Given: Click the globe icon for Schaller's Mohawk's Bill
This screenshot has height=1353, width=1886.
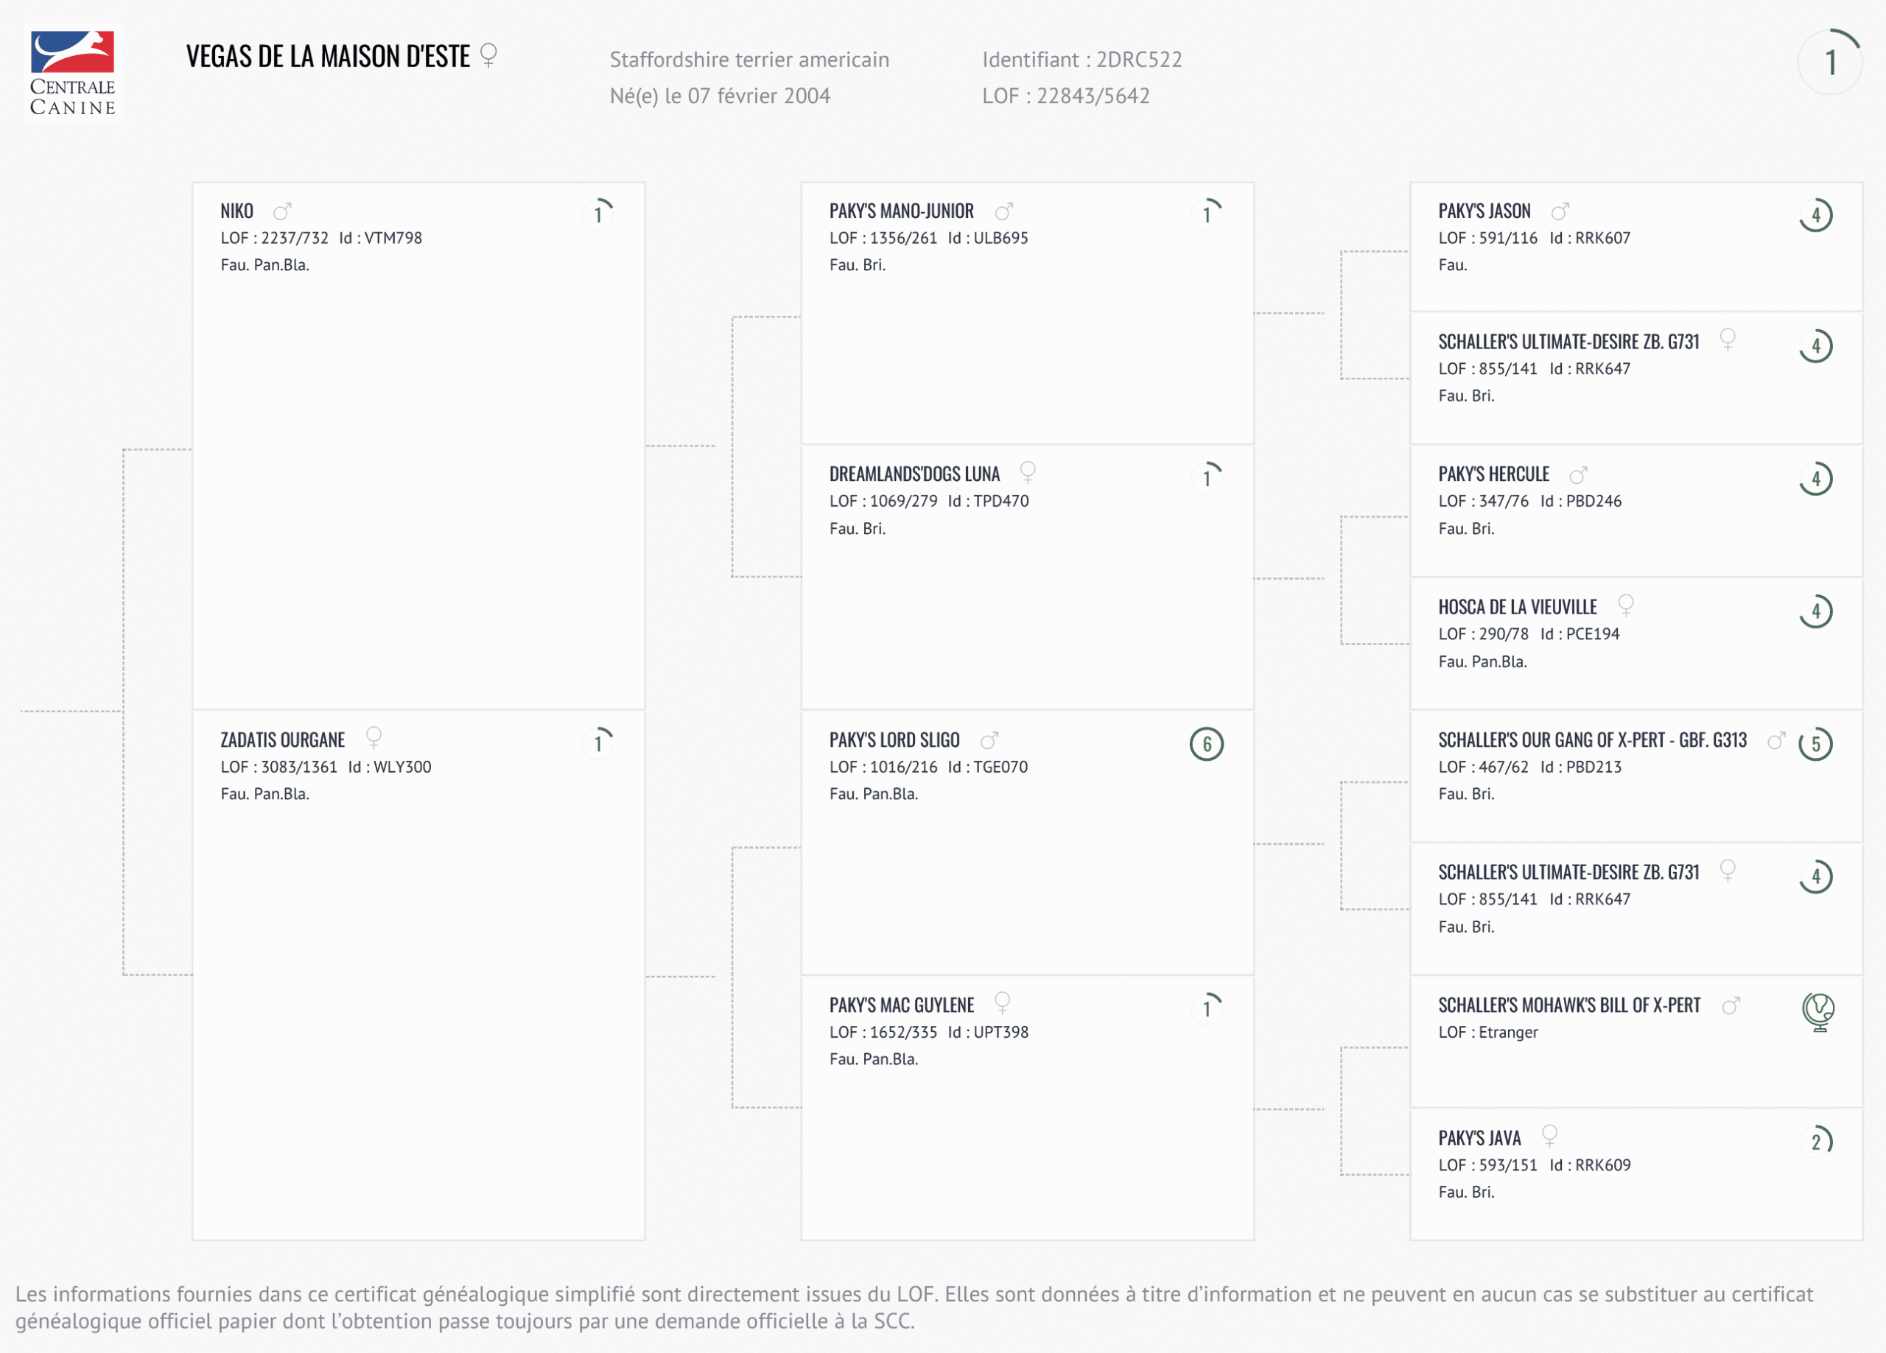Looking at the screenshot, I should (1817, 1011).
